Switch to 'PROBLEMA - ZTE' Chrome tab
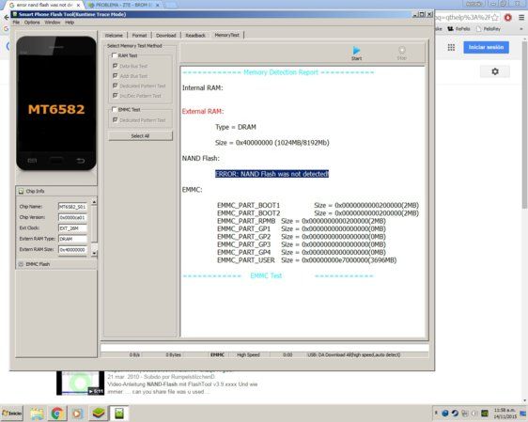 [x=123, y=5]
